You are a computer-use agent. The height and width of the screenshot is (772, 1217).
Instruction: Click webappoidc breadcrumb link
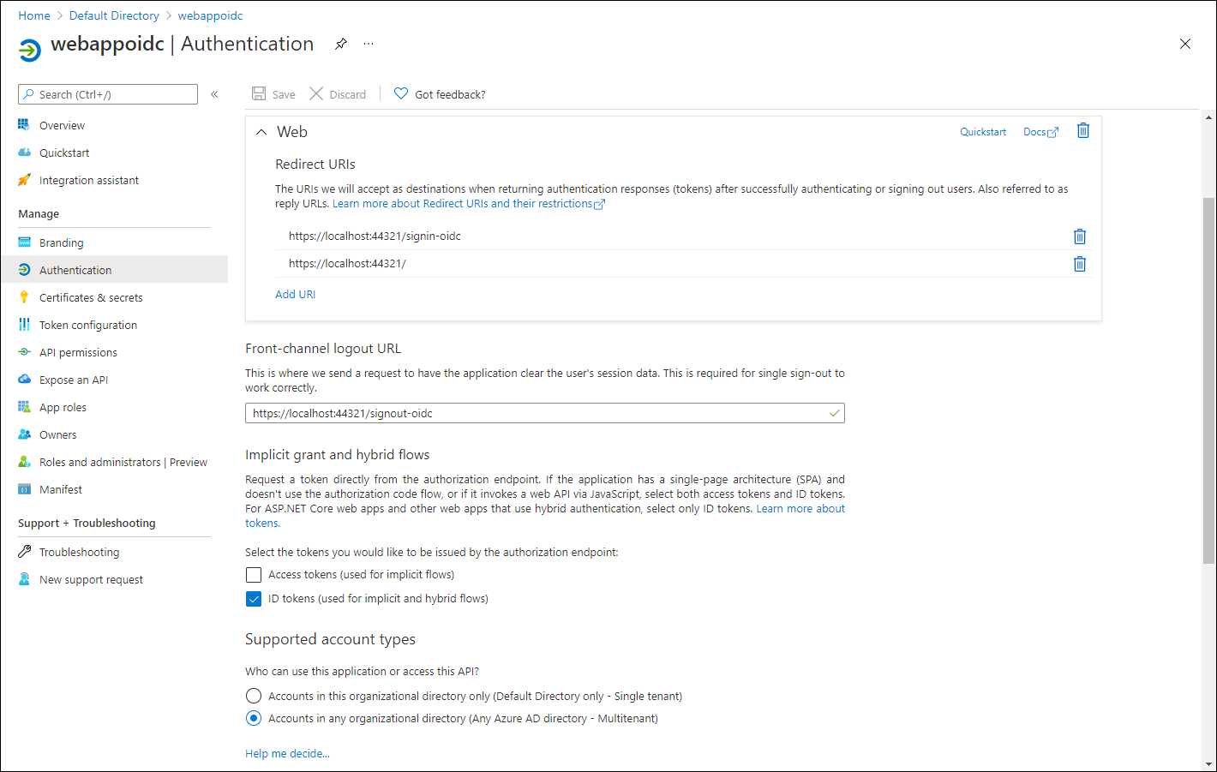click(x=210, y=15)
